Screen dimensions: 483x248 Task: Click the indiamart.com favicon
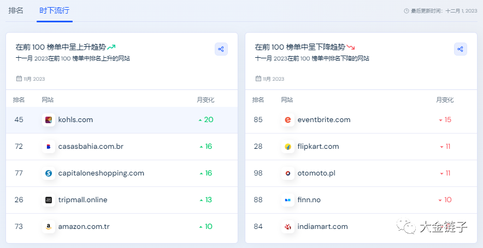pyautogui.click(x=288, y=227)
